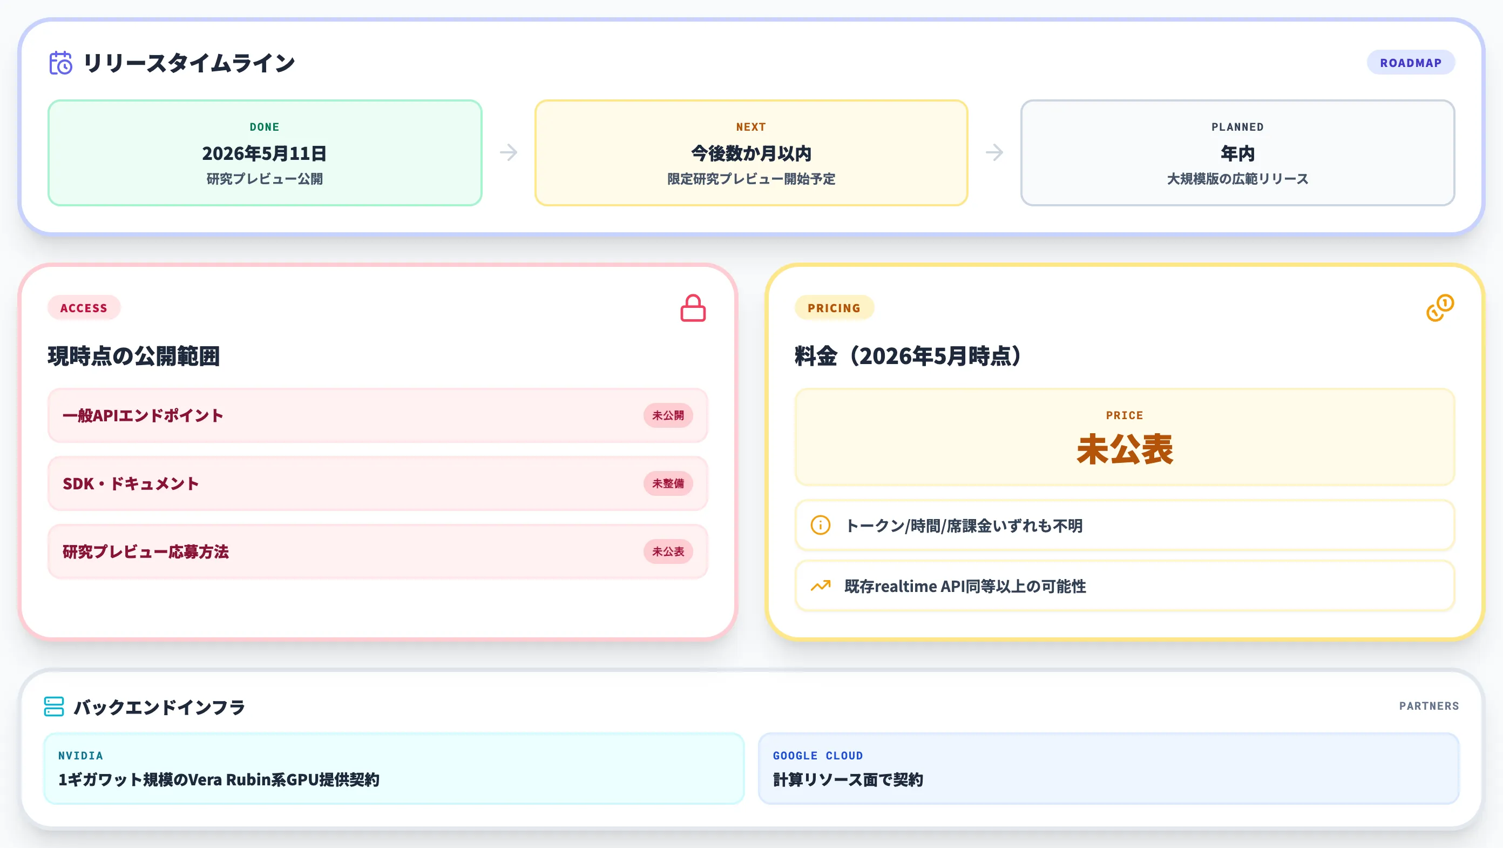Click the red lock icon in ACCESS card
Screen dimensions: 1503x848
pyautogui.click(x=693, y=308)
